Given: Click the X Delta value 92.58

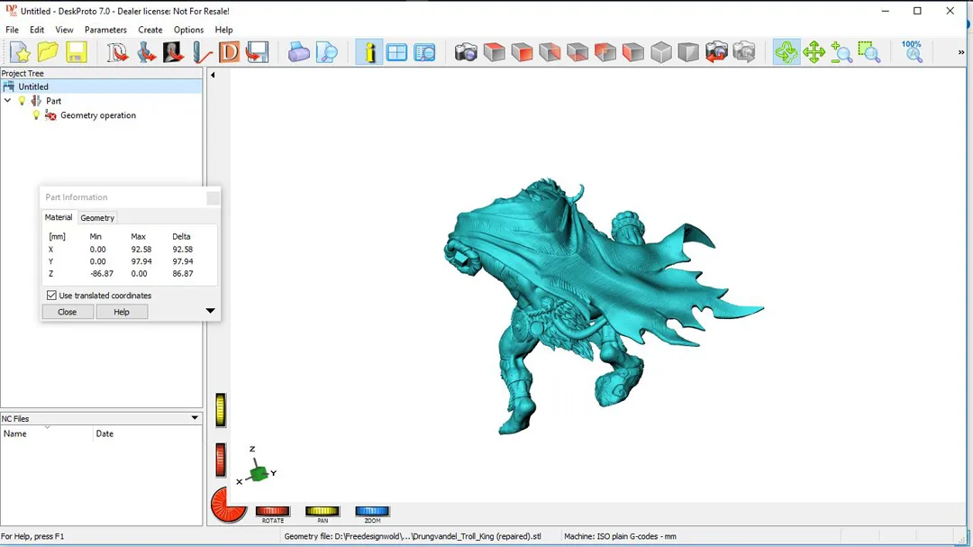Looking at the screenshot, I should [x=182, y=249].
